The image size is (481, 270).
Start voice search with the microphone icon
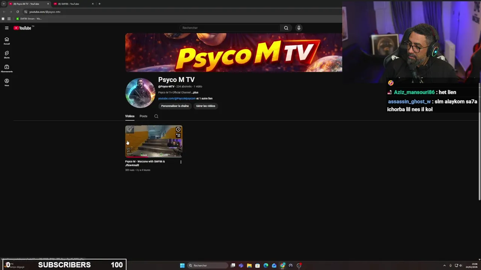tap(299, 28)
